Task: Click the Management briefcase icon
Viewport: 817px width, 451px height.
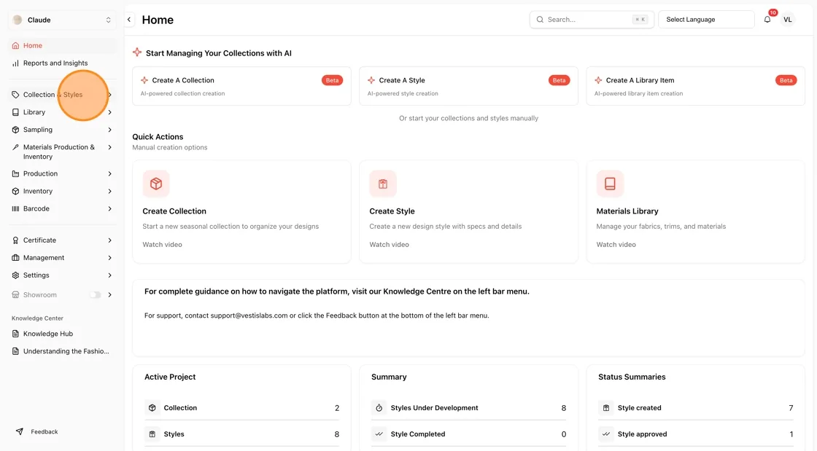Action: pyautogui.click(x=15, y=258)
